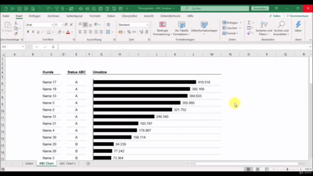Image resolution: width=313 pixels, height=176 pixels.
Task: Click the zoom slider handle in status bar
Action: click(288, 169)
